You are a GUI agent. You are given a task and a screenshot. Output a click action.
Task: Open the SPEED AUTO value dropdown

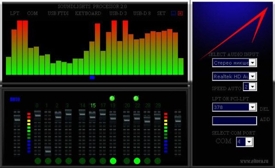(x=253, y=87)
